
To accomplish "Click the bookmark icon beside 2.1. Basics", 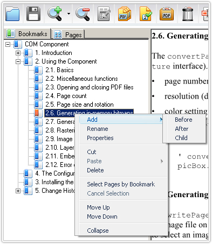I will [38, 70].
